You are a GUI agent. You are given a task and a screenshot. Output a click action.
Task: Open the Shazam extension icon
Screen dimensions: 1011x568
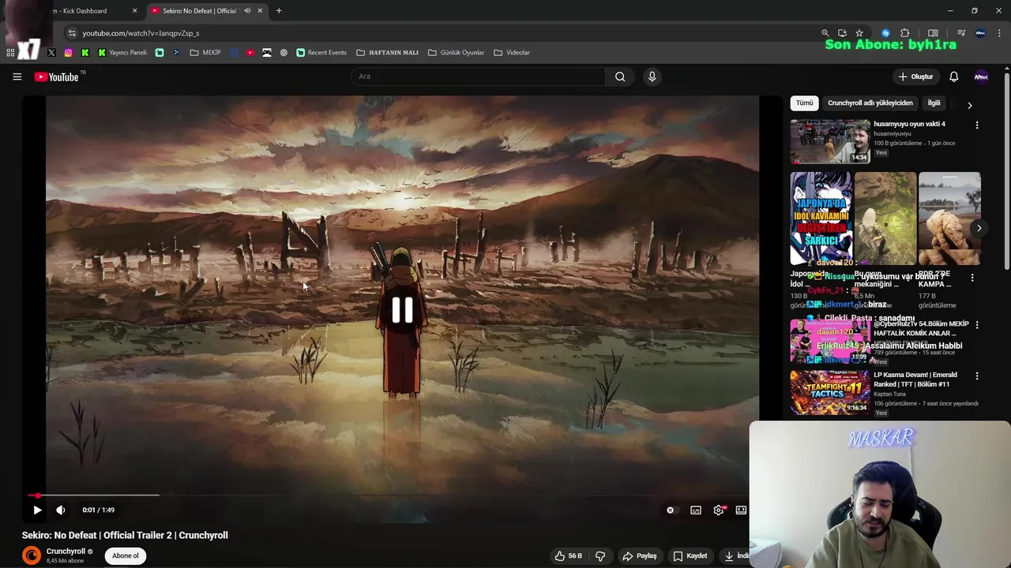pos(885,33)
